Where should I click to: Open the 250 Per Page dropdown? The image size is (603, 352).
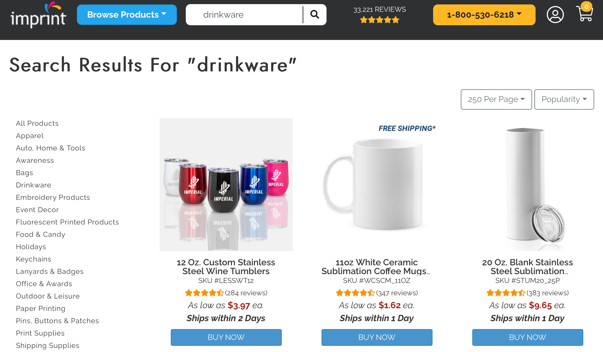pyautogui.click(x=496, y=99)
